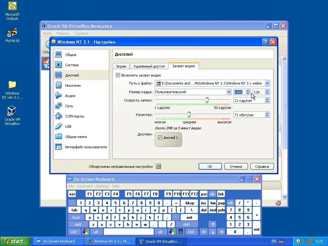Click the Скорость записи slider handle
The height and width of the screenshot is (246, 328).
[207, 100]
